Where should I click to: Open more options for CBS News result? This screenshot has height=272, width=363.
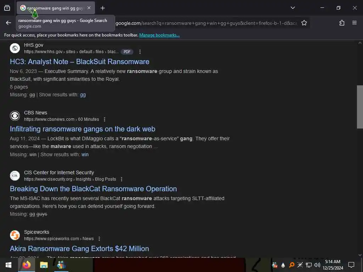(x=105, y=119)
